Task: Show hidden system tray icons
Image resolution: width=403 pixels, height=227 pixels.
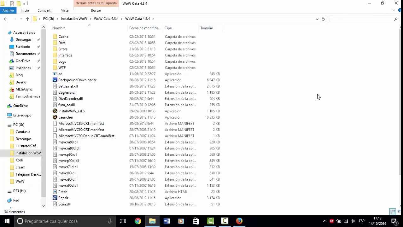Action: [x=324, y=221]
